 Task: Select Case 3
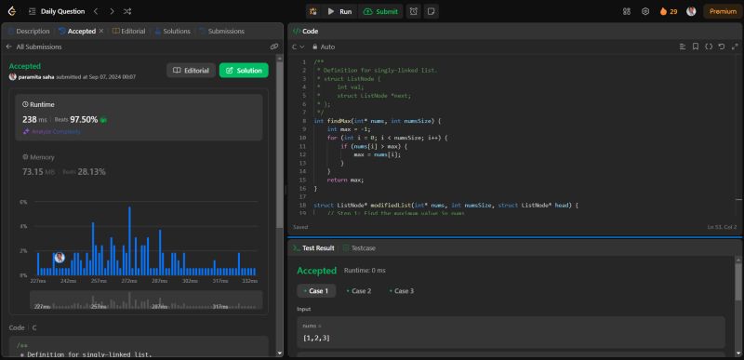pyautogui.click(x=402, y=291)
